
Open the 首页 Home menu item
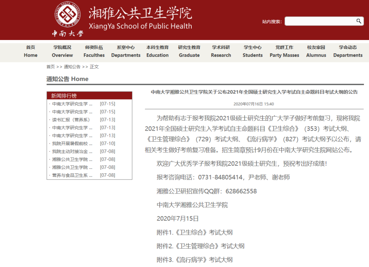pyautogui.click(x=31, y=51)
